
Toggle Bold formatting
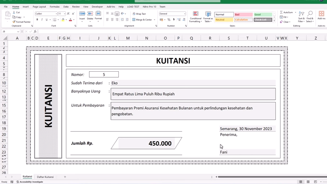coord(38,20)
